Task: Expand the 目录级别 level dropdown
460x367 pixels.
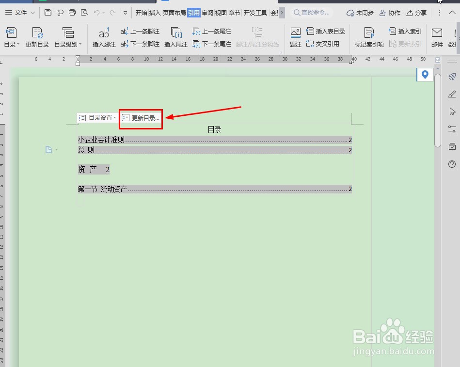Action: [x=68, y=44]
